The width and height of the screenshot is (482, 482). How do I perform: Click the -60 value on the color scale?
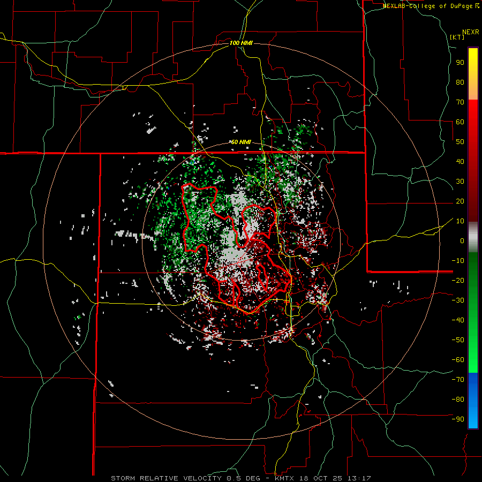point(458,360)
